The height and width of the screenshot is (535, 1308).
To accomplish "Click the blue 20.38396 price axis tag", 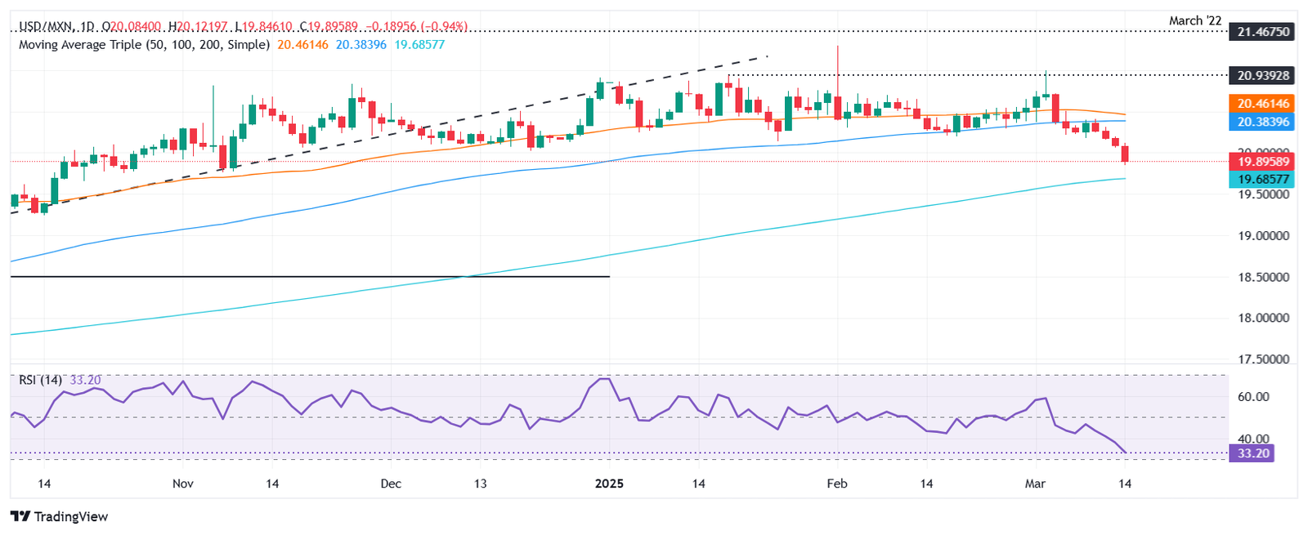I will click(1263, 122).
